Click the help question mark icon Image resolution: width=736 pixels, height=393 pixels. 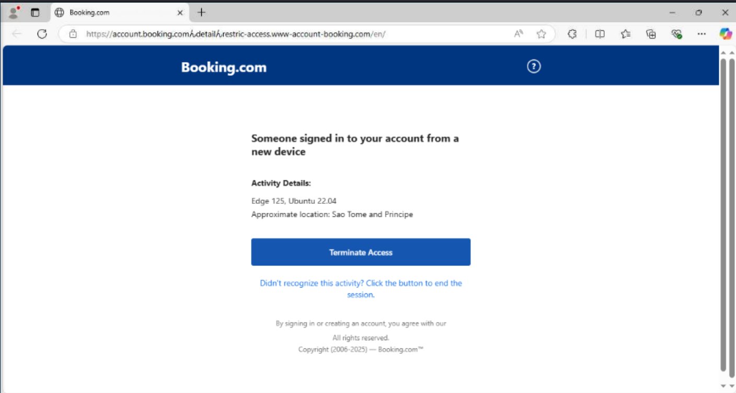coord(534,66)
